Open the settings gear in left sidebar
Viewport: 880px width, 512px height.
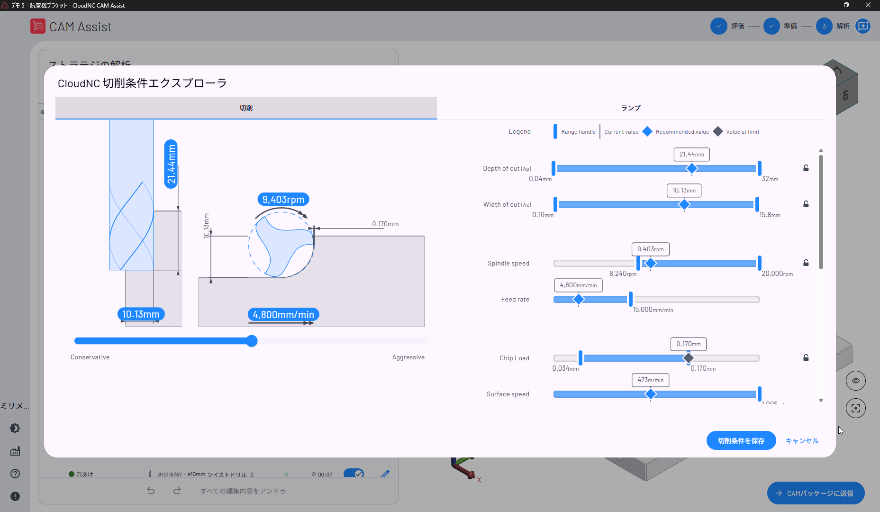[x=15, y=429]
